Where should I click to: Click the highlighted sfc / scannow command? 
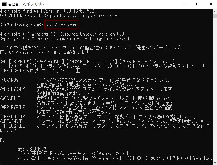[61, 25]
